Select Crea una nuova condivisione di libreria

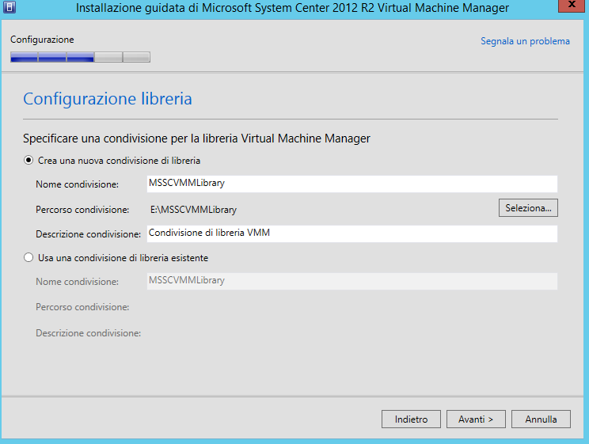click(x=29, y=160)
